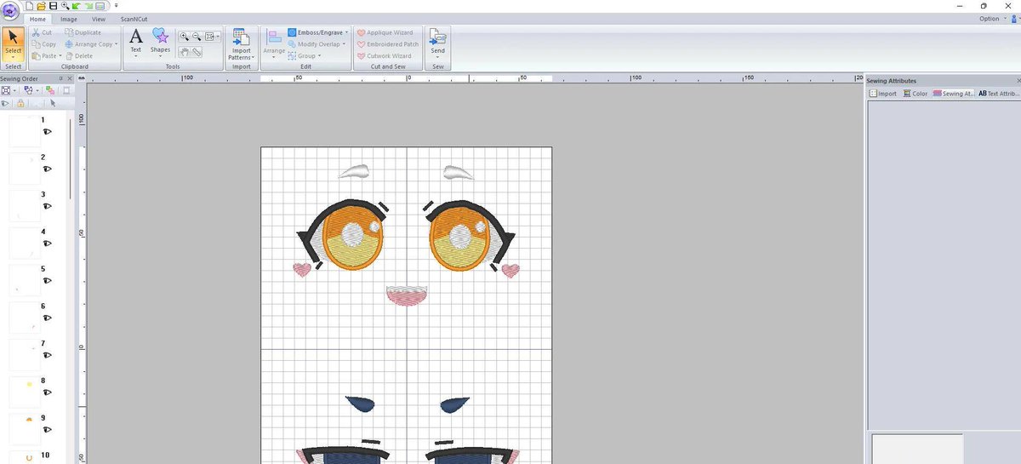Open the Shapes tool gallery
Screen dimensions: 1021x464
point(160,41)
